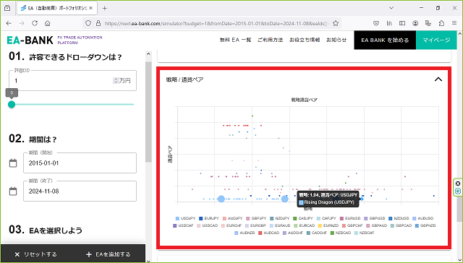The image size is (463, 263).
Task: Toggle the Firefox sidebar view icon
Action: click(x=402, y=23)
